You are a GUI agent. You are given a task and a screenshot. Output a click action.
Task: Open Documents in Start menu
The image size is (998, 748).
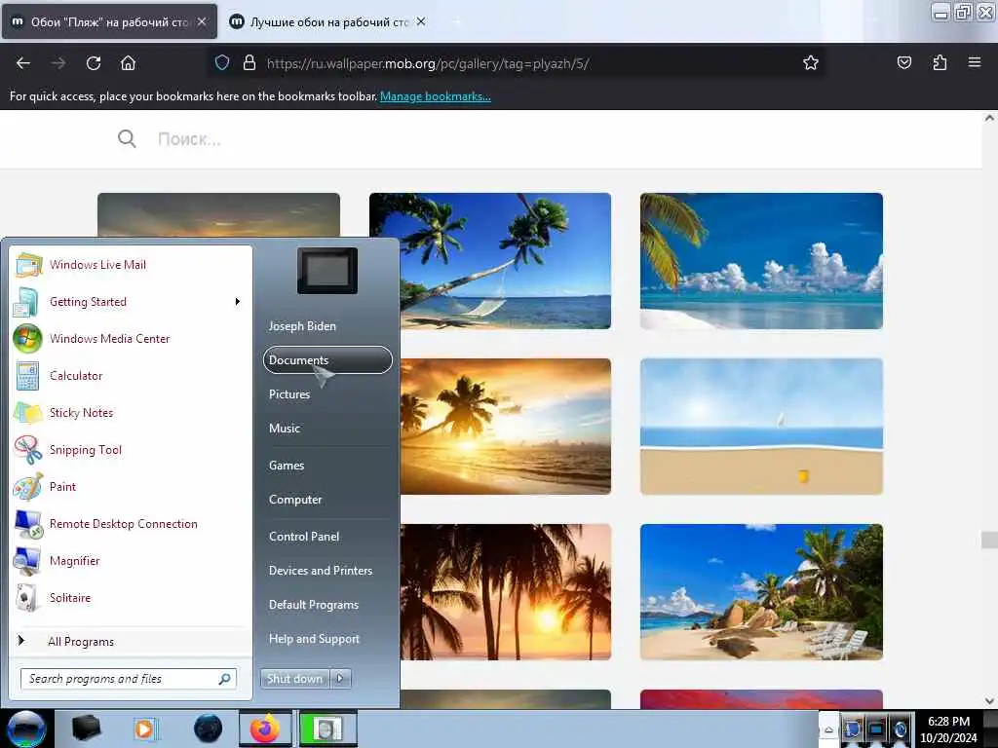click(x=327, y=360)
